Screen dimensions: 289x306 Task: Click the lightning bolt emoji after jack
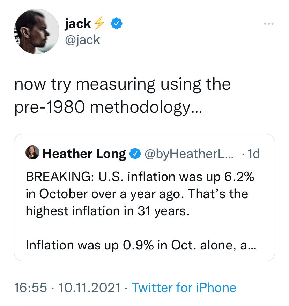pos(99,23)
